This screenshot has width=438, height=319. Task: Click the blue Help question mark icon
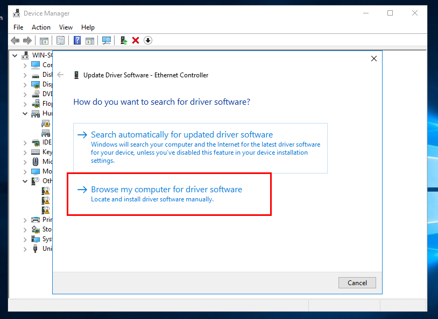pyautogui.click(x=77, y=41)
